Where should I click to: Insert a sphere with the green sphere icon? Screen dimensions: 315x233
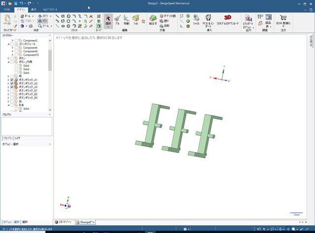(188, 21)
